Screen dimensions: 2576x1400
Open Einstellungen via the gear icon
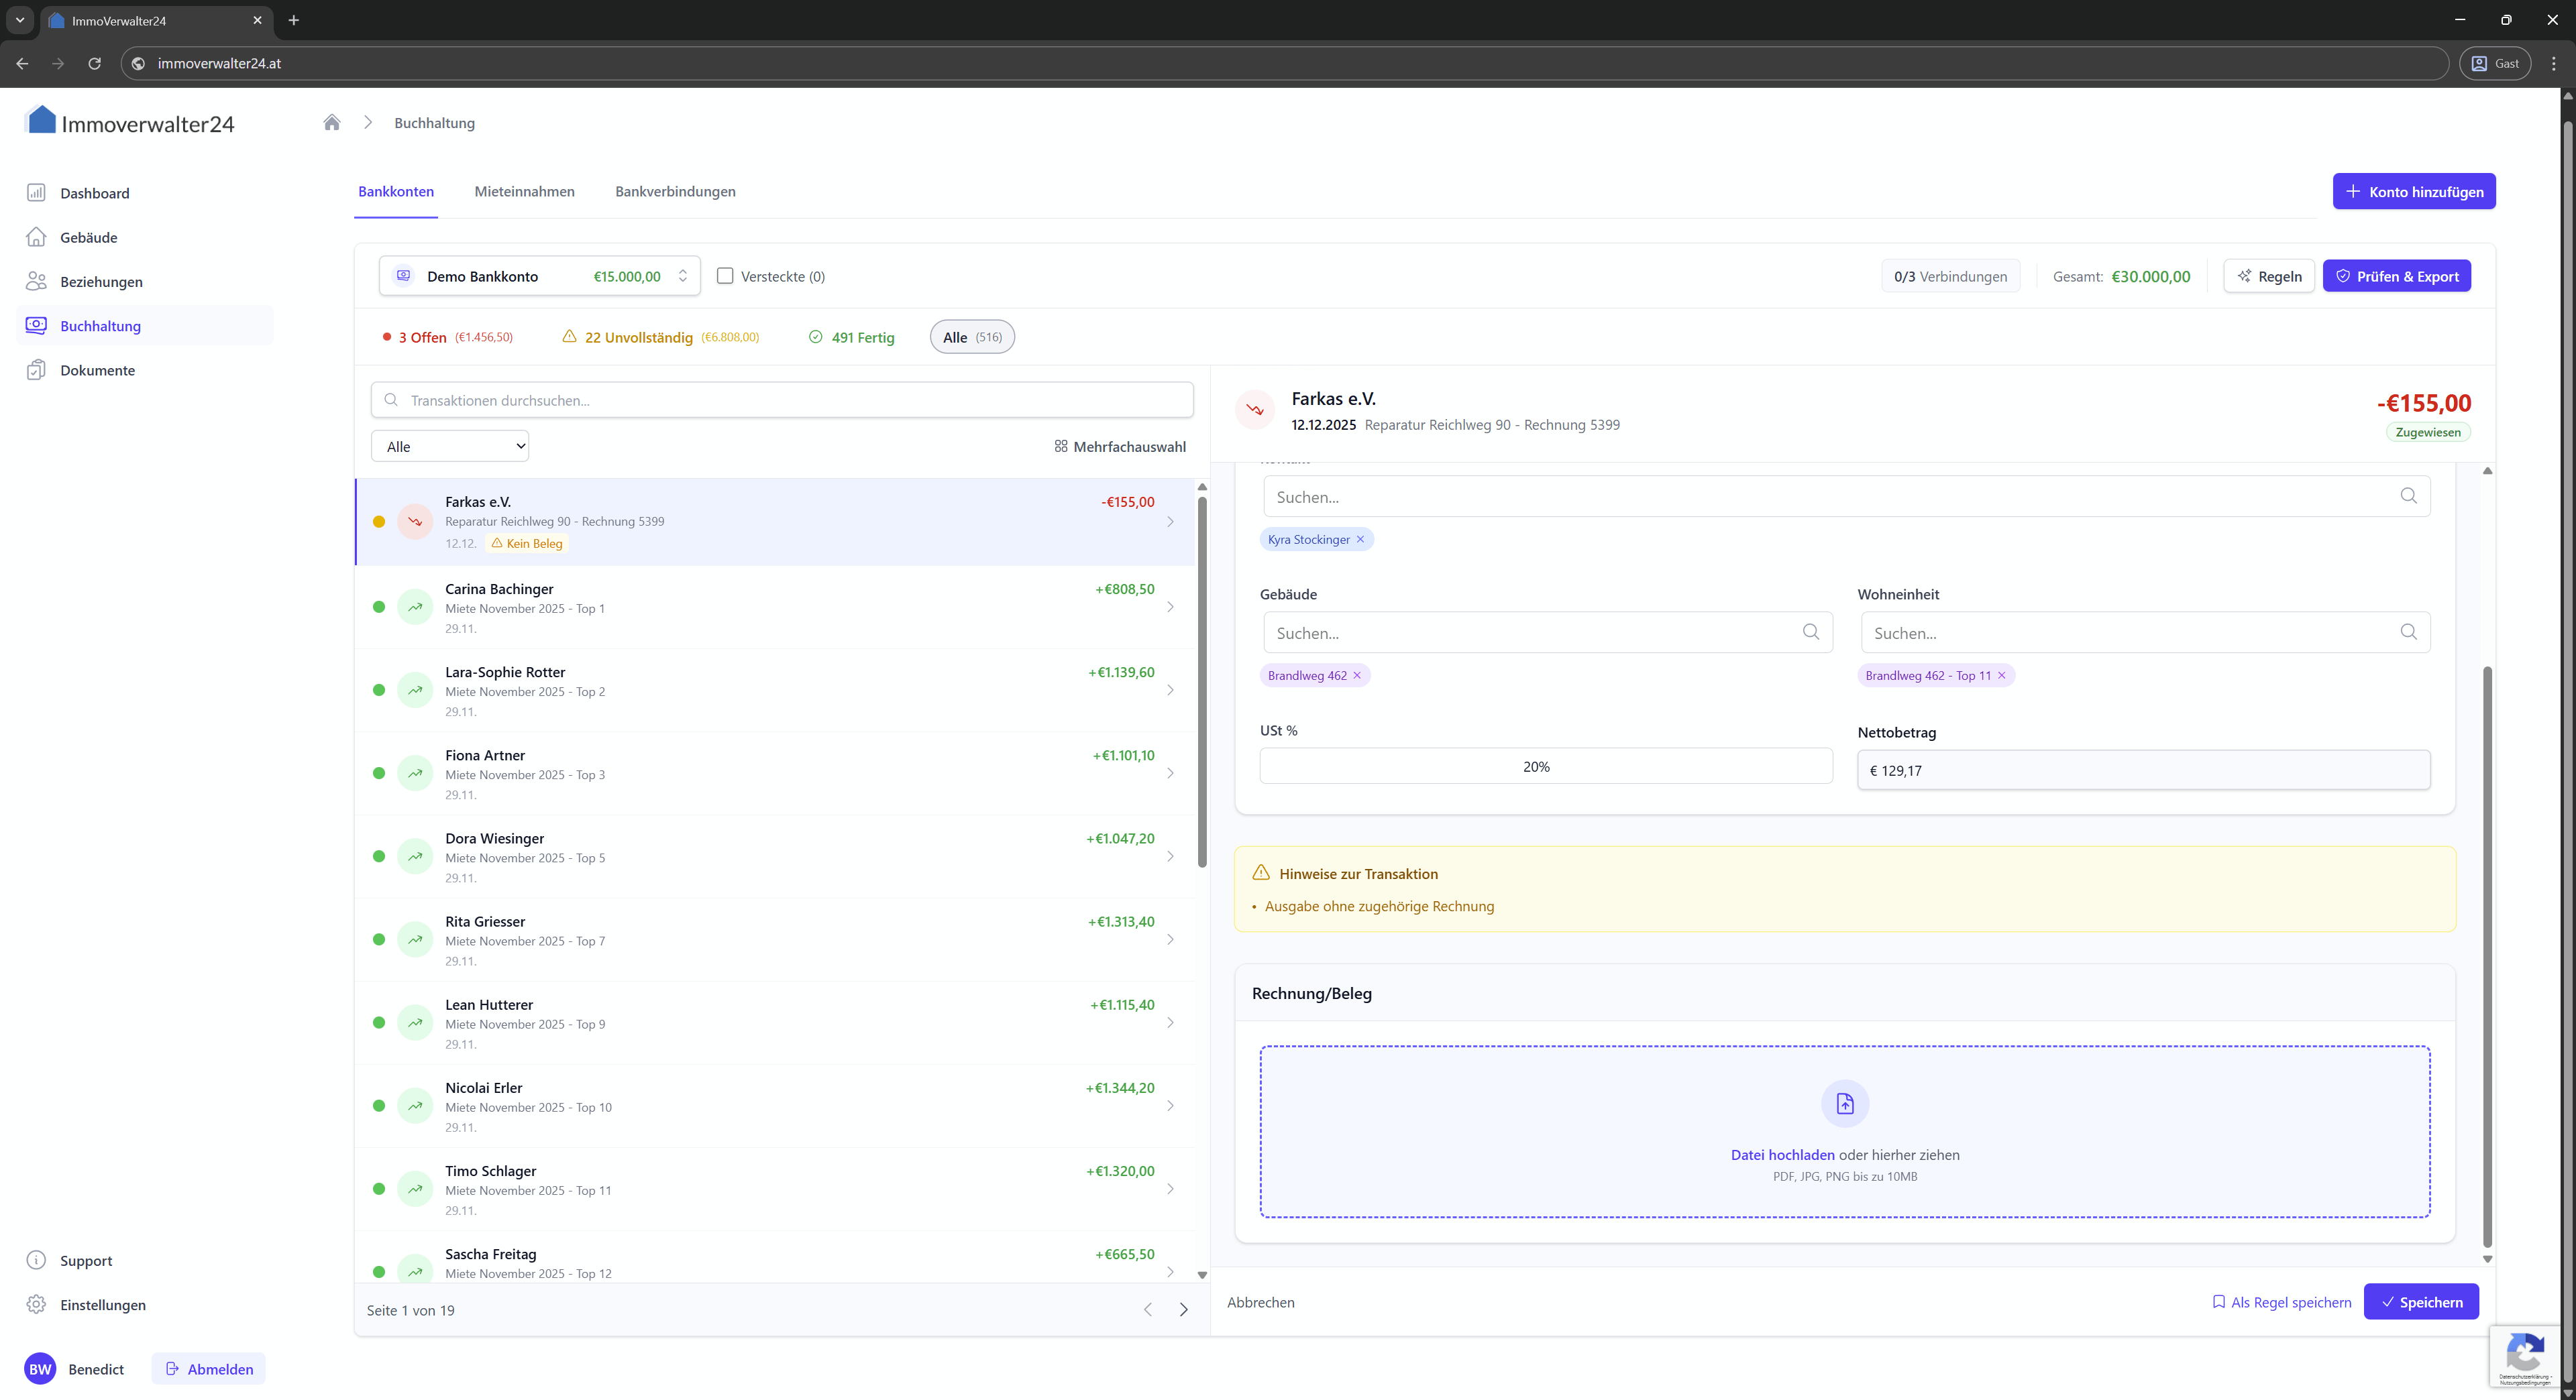pyautogui.click(x=36, y=1304)
